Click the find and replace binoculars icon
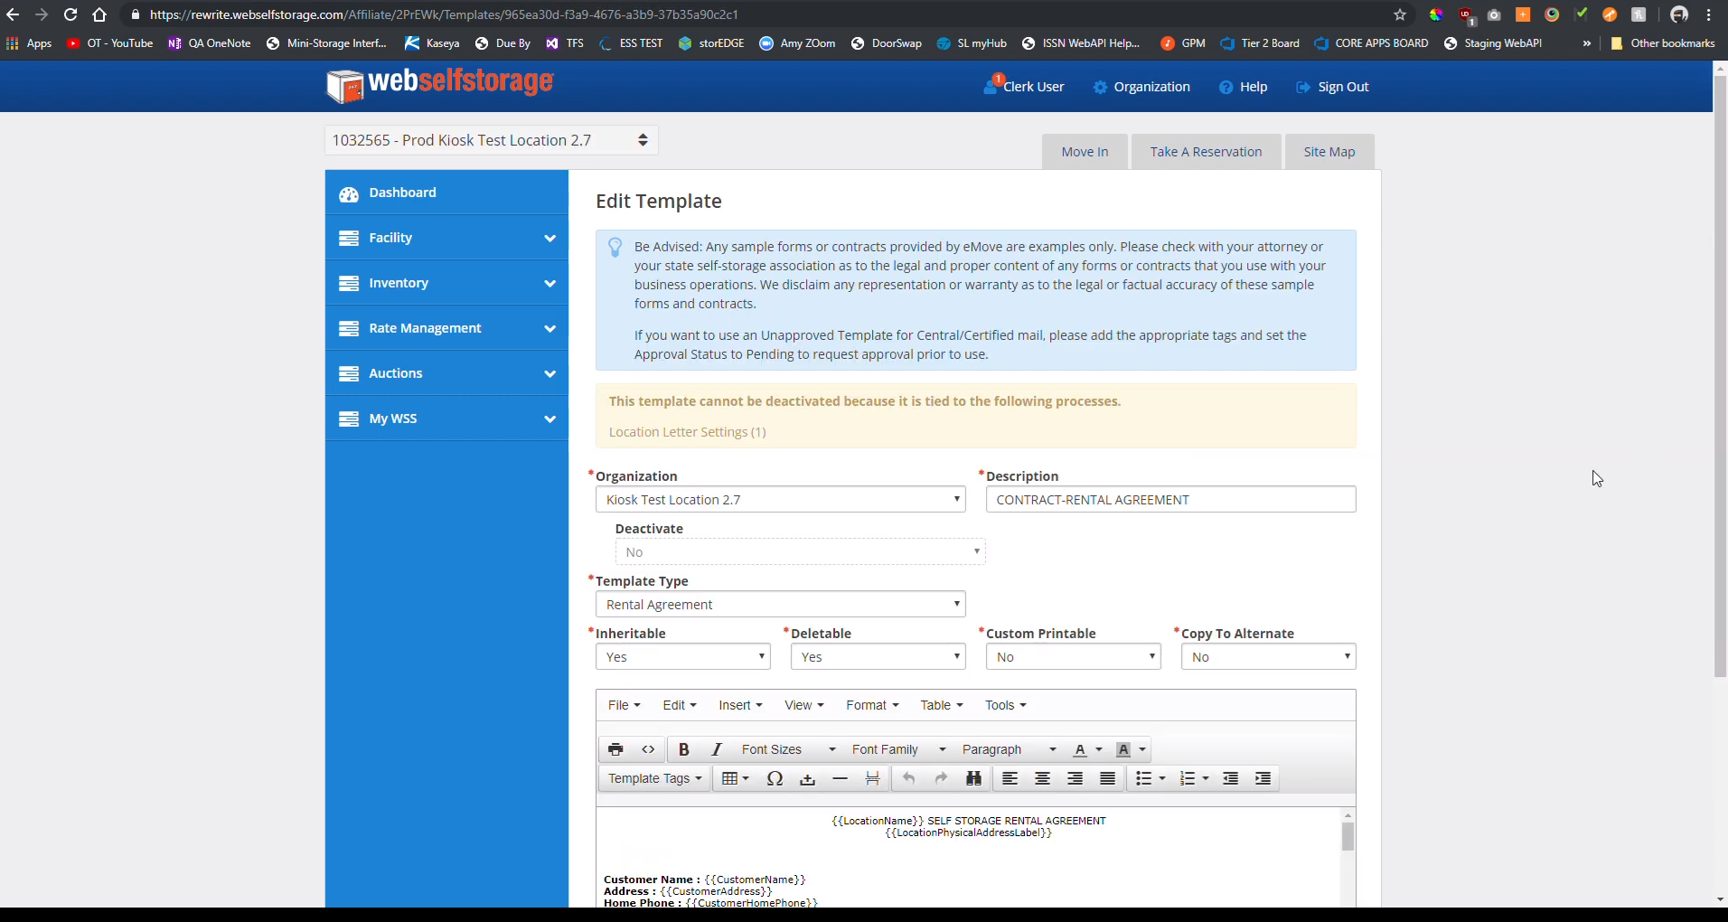 point(973,778)
